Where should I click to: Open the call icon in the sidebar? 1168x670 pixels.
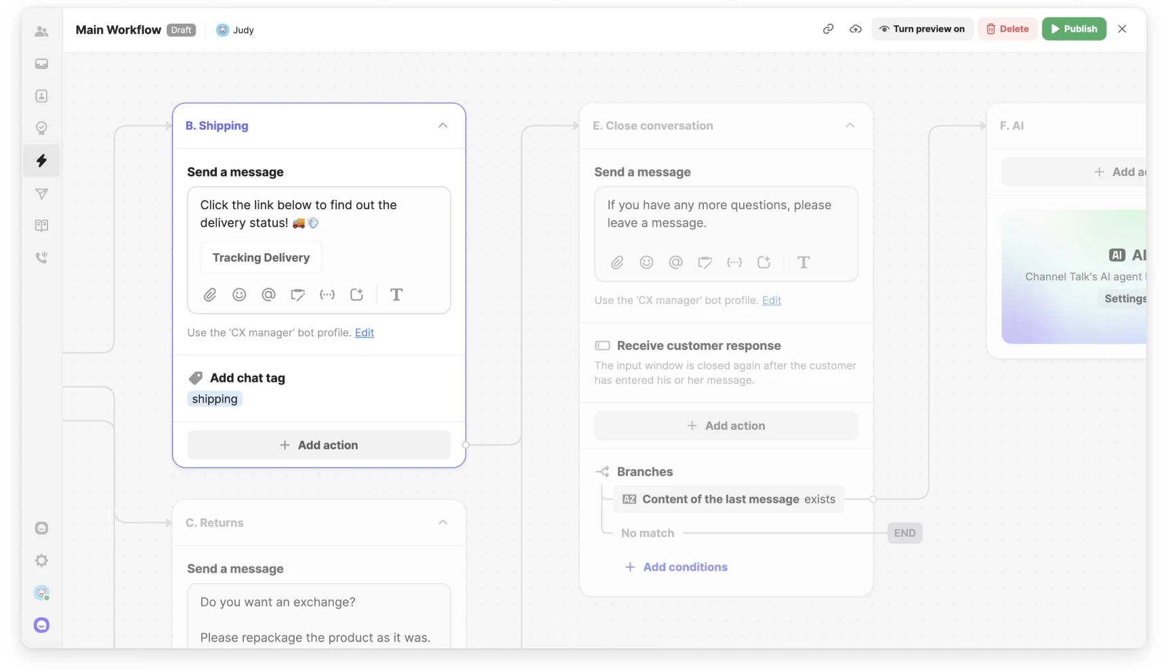pos(41,257)
